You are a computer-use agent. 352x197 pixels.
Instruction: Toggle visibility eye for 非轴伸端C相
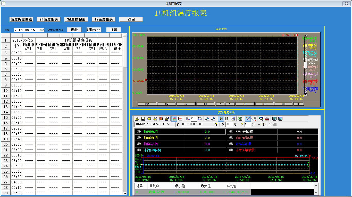click(231, 138)
